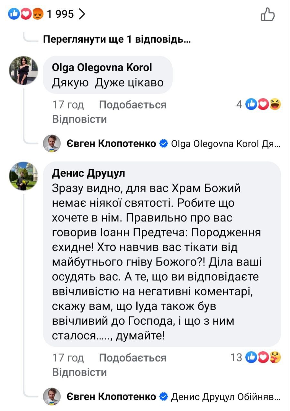The height and width of the screenshot is (411, 290).
Task: Open Євген Клопотенко avatar in reply to Olga
Action: point(52,144)
